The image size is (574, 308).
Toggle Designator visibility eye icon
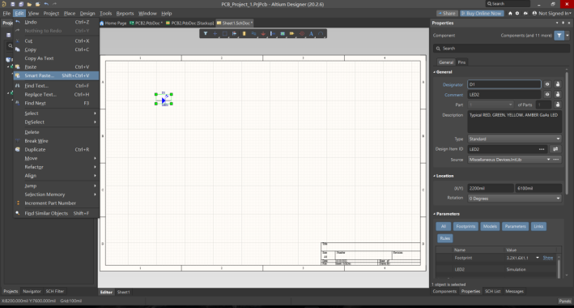coord(547,84)
